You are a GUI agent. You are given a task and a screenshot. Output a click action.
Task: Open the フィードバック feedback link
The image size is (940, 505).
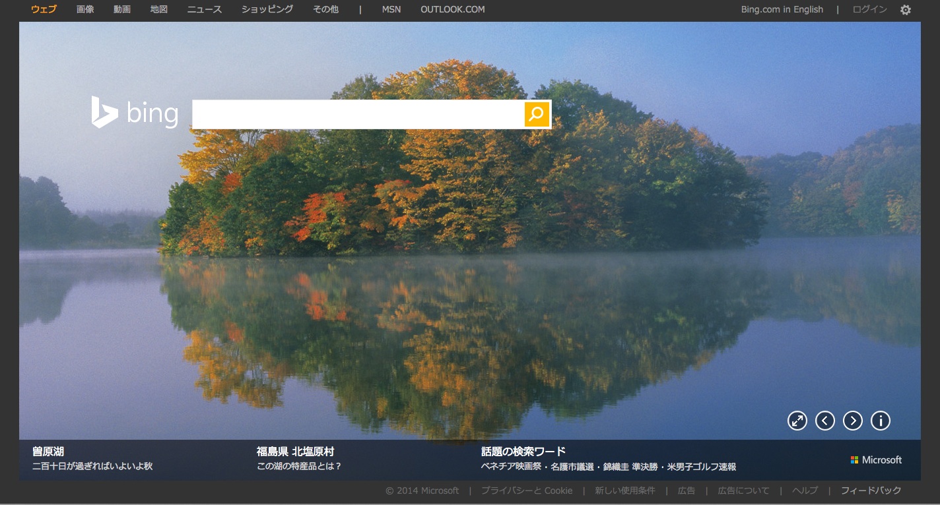(871, 490)
